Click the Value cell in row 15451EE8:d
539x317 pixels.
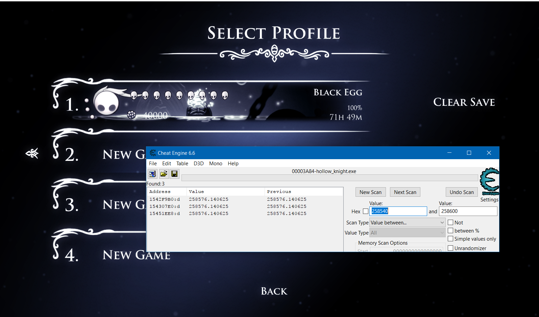point(209,214)
